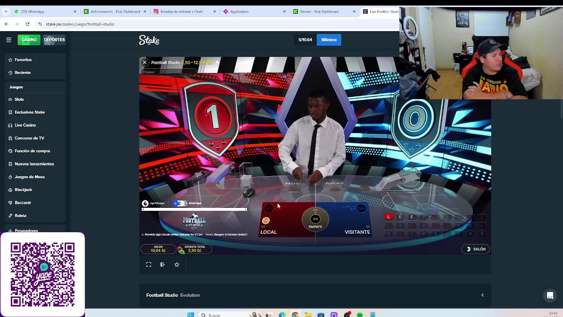Click the Live Casino category icon
This screenshot has width=563, height=317.
click(x=10, y=125)
